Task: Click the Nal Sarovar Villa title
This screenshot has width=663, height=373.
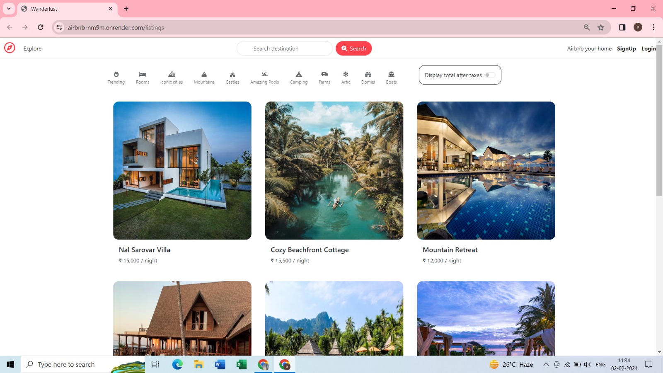Action: pos(144,250)
